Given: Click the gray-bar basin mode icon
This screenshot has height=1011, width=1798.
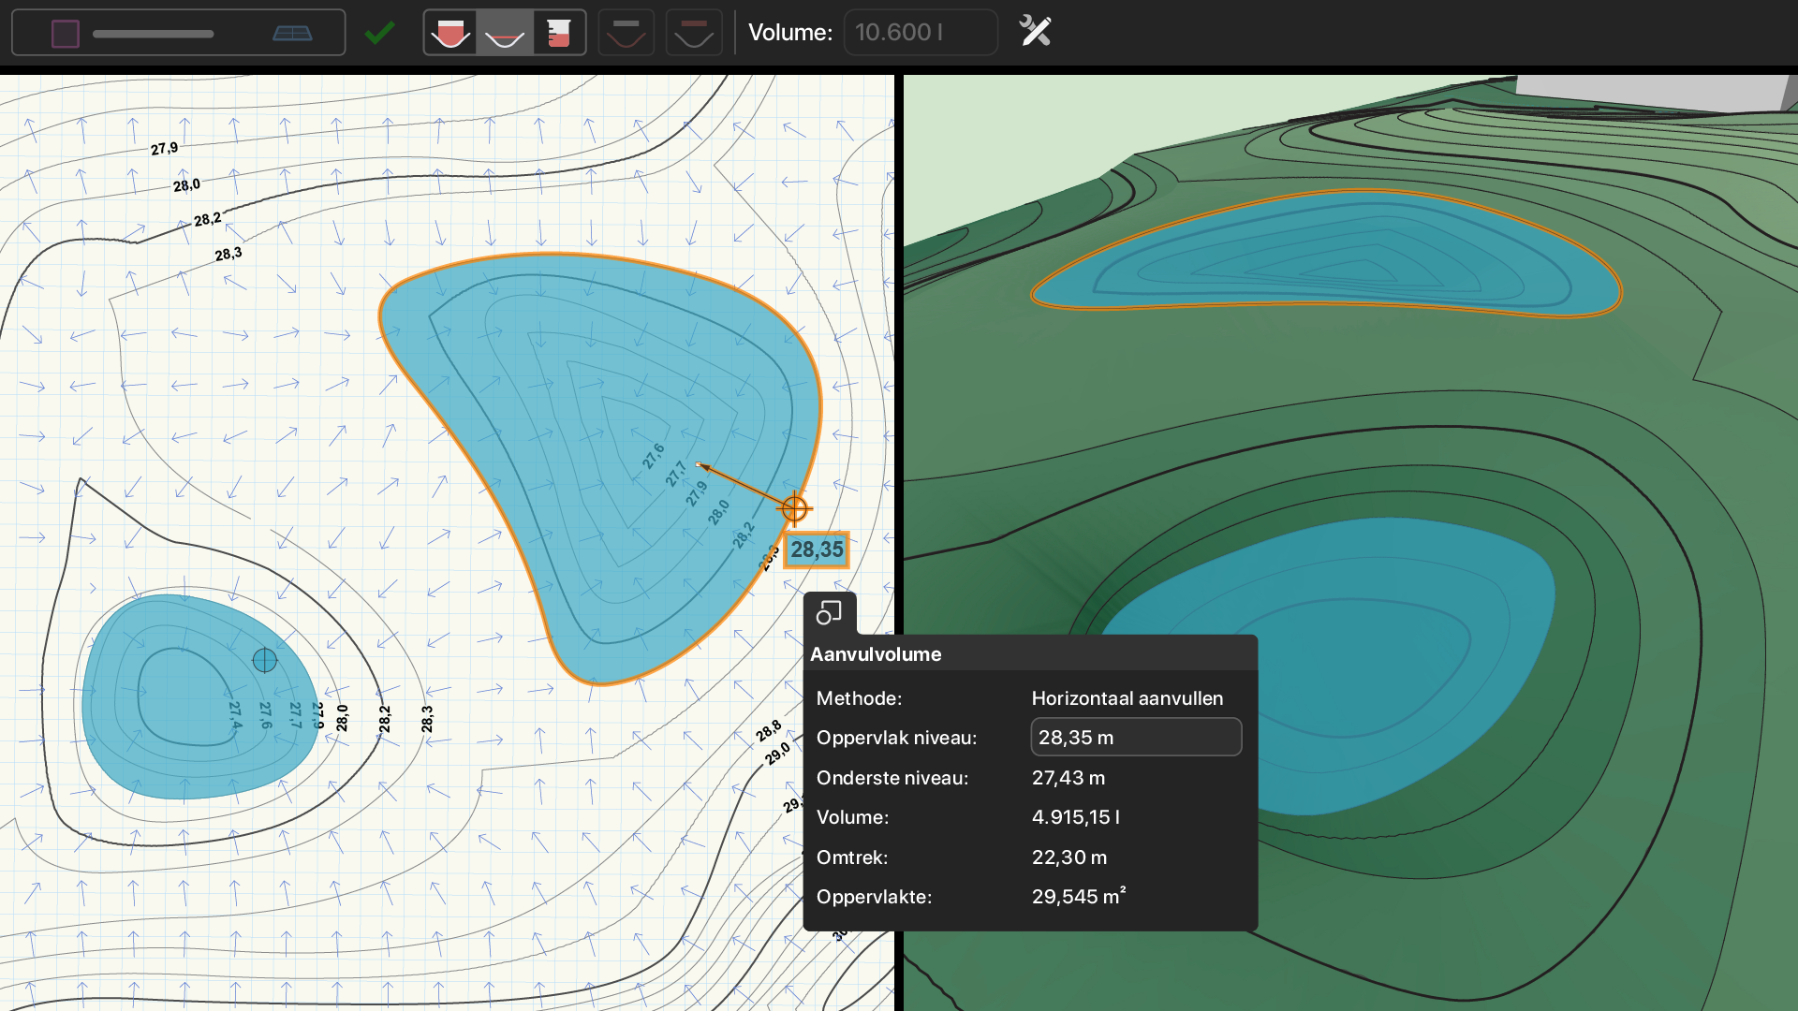Looking at the screenshot, I should (x=626, y=34).
